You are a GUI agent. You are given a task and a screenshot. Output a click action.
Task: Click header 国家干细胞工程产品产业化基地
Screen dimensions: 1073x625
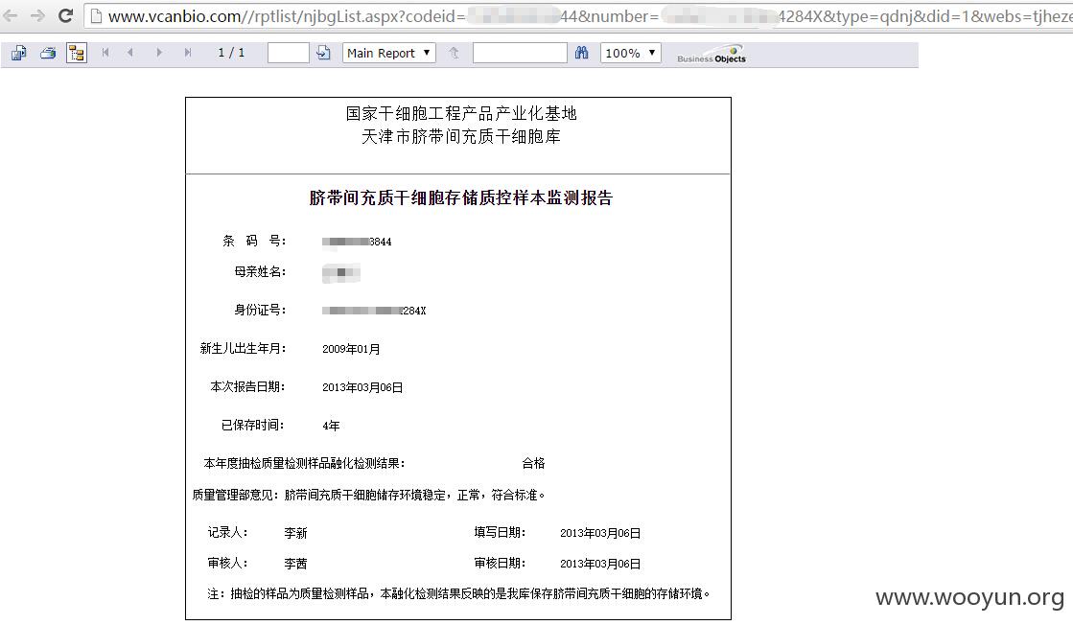coord(461,113)
